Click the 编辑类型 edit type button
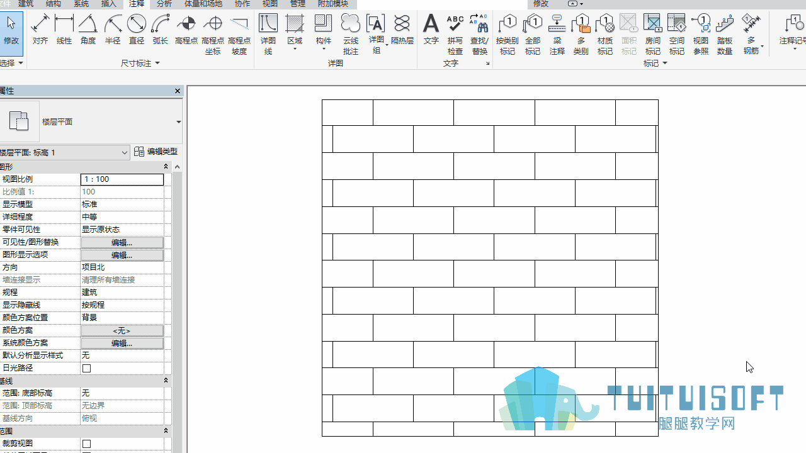Image resolution: width=806 pixels, height=453 pixels. pos(156,152)
